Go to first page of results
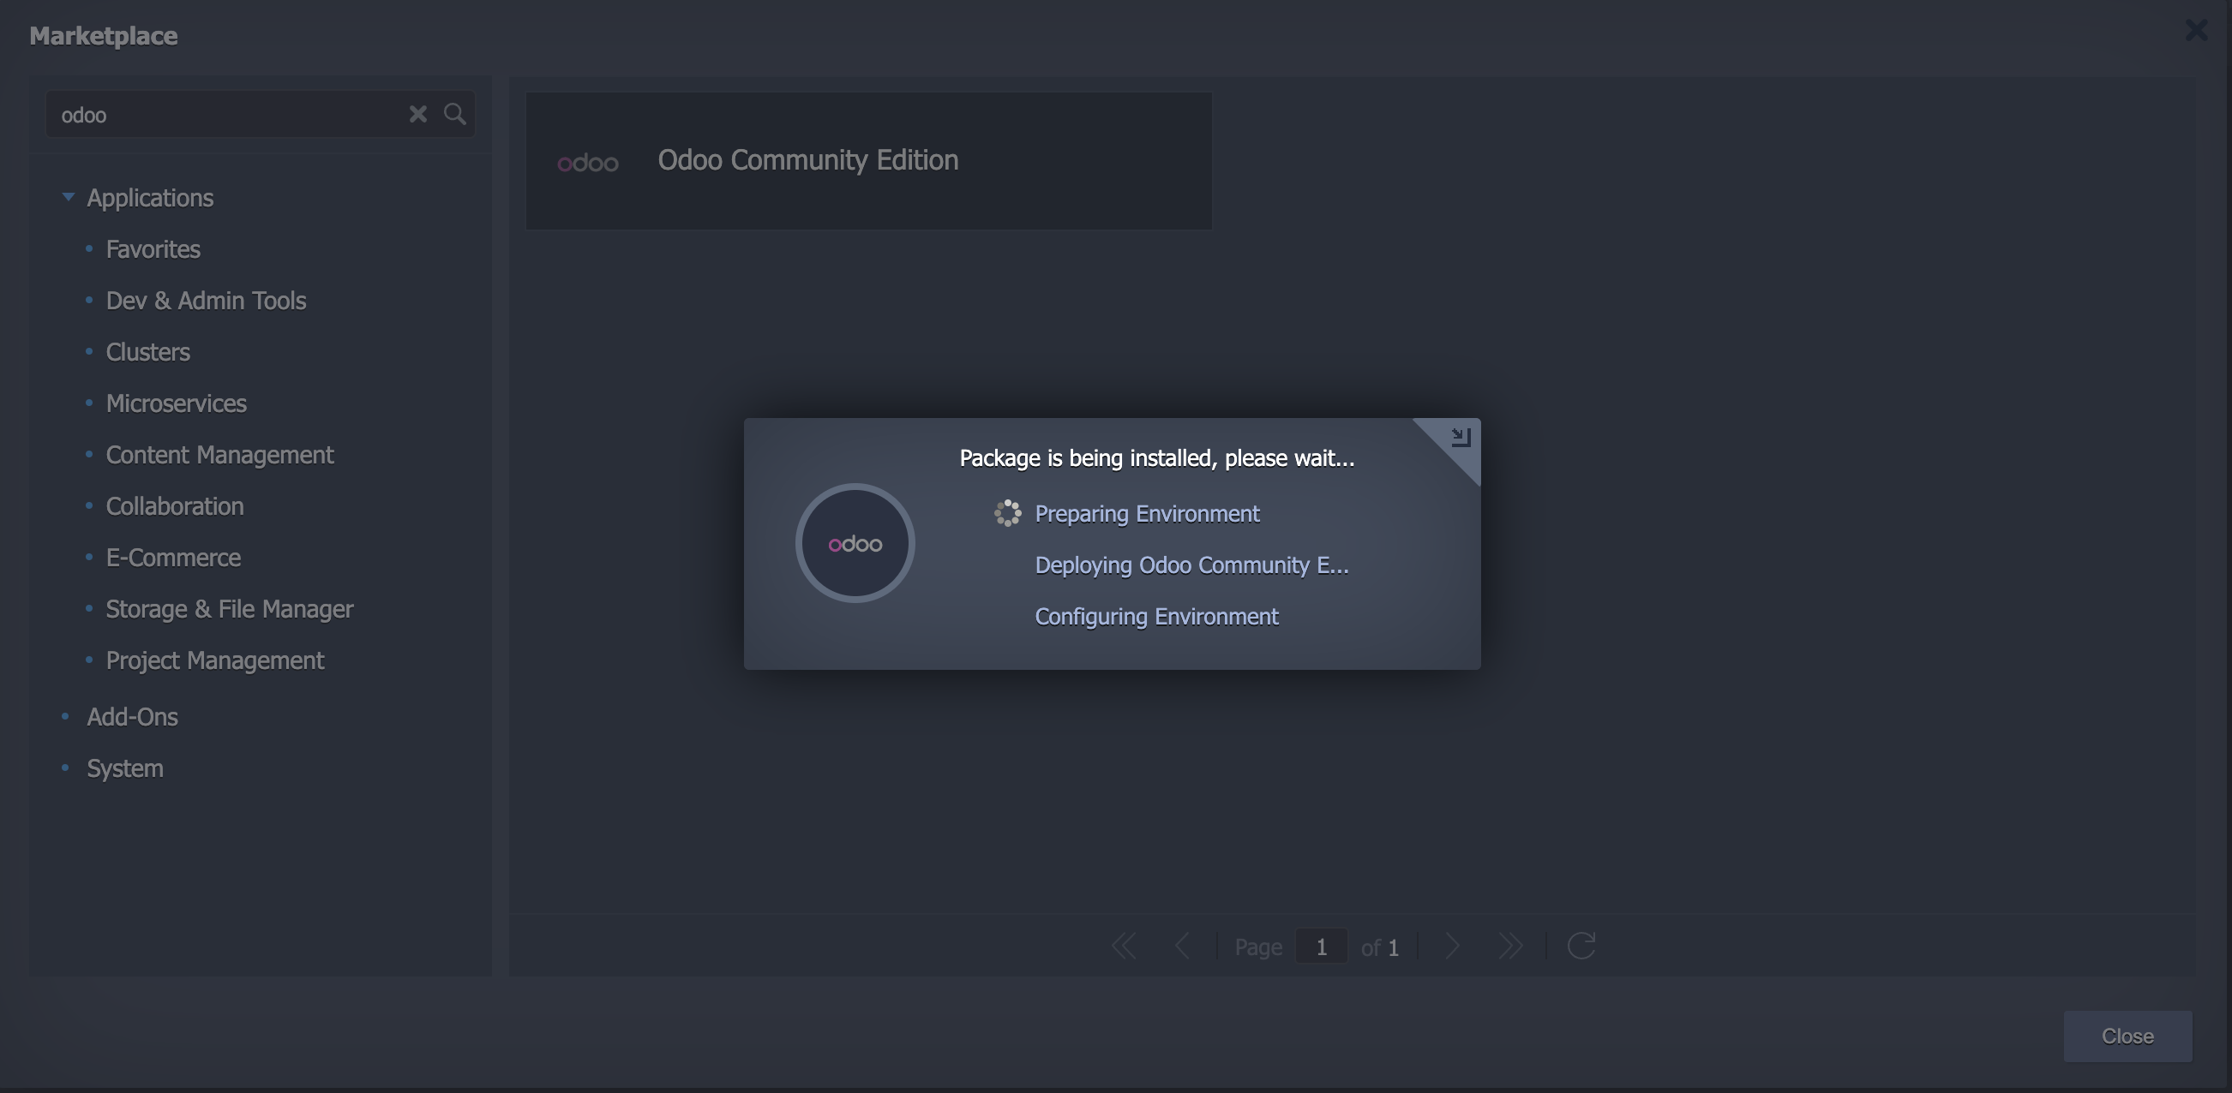Viewport: 2232px width, 1093px height. coord(1124,946)
